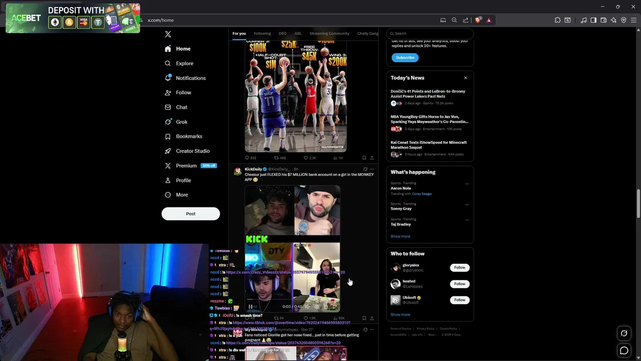
Task: Open Chat from the sidebar
Action: pos(176,107)
